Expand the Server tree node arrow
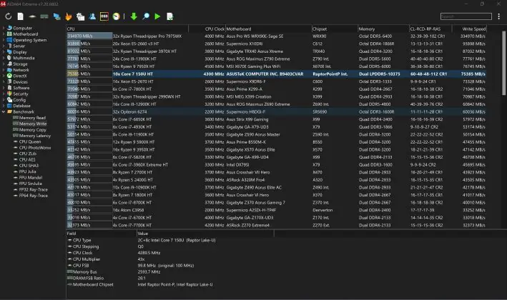The width and height of the screenshot is (507, 300). [x=4, y=46]
